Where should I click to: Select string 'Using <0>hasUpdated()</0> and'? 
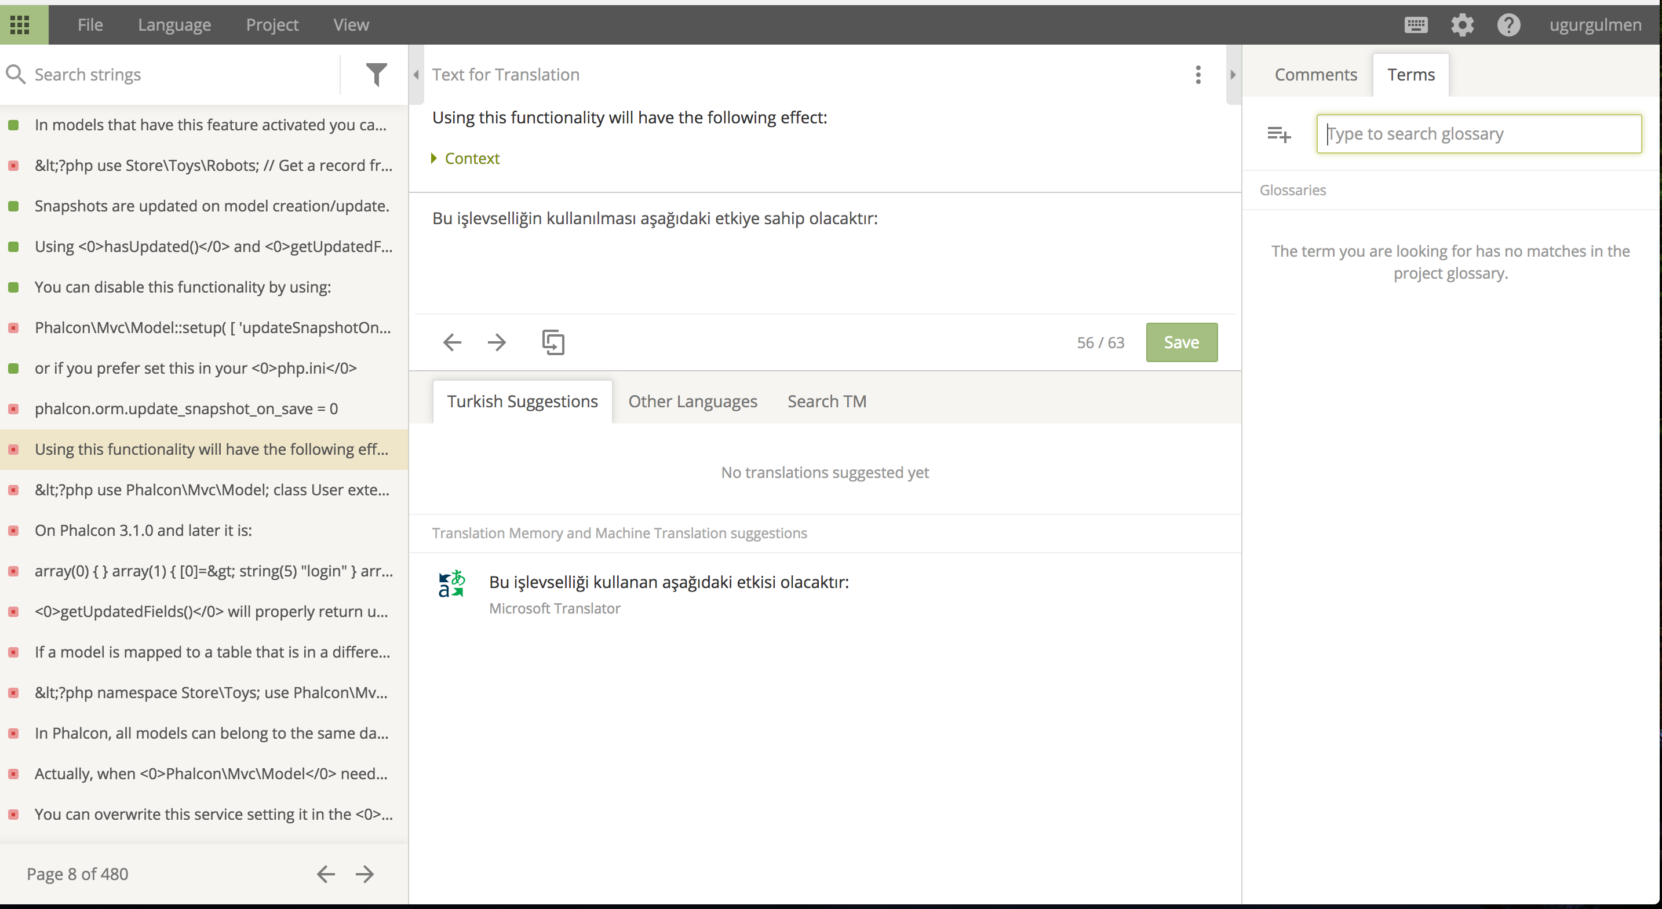coord(204,246)
